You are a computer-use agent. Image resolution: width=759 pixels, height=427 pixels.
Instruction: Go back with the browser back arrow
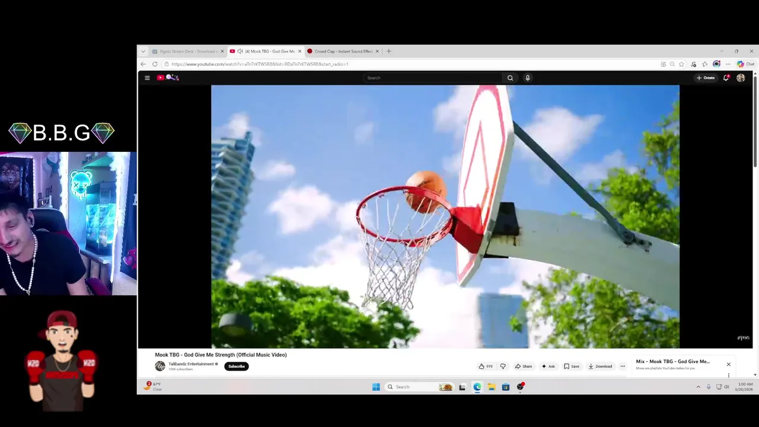click(143, 64)
